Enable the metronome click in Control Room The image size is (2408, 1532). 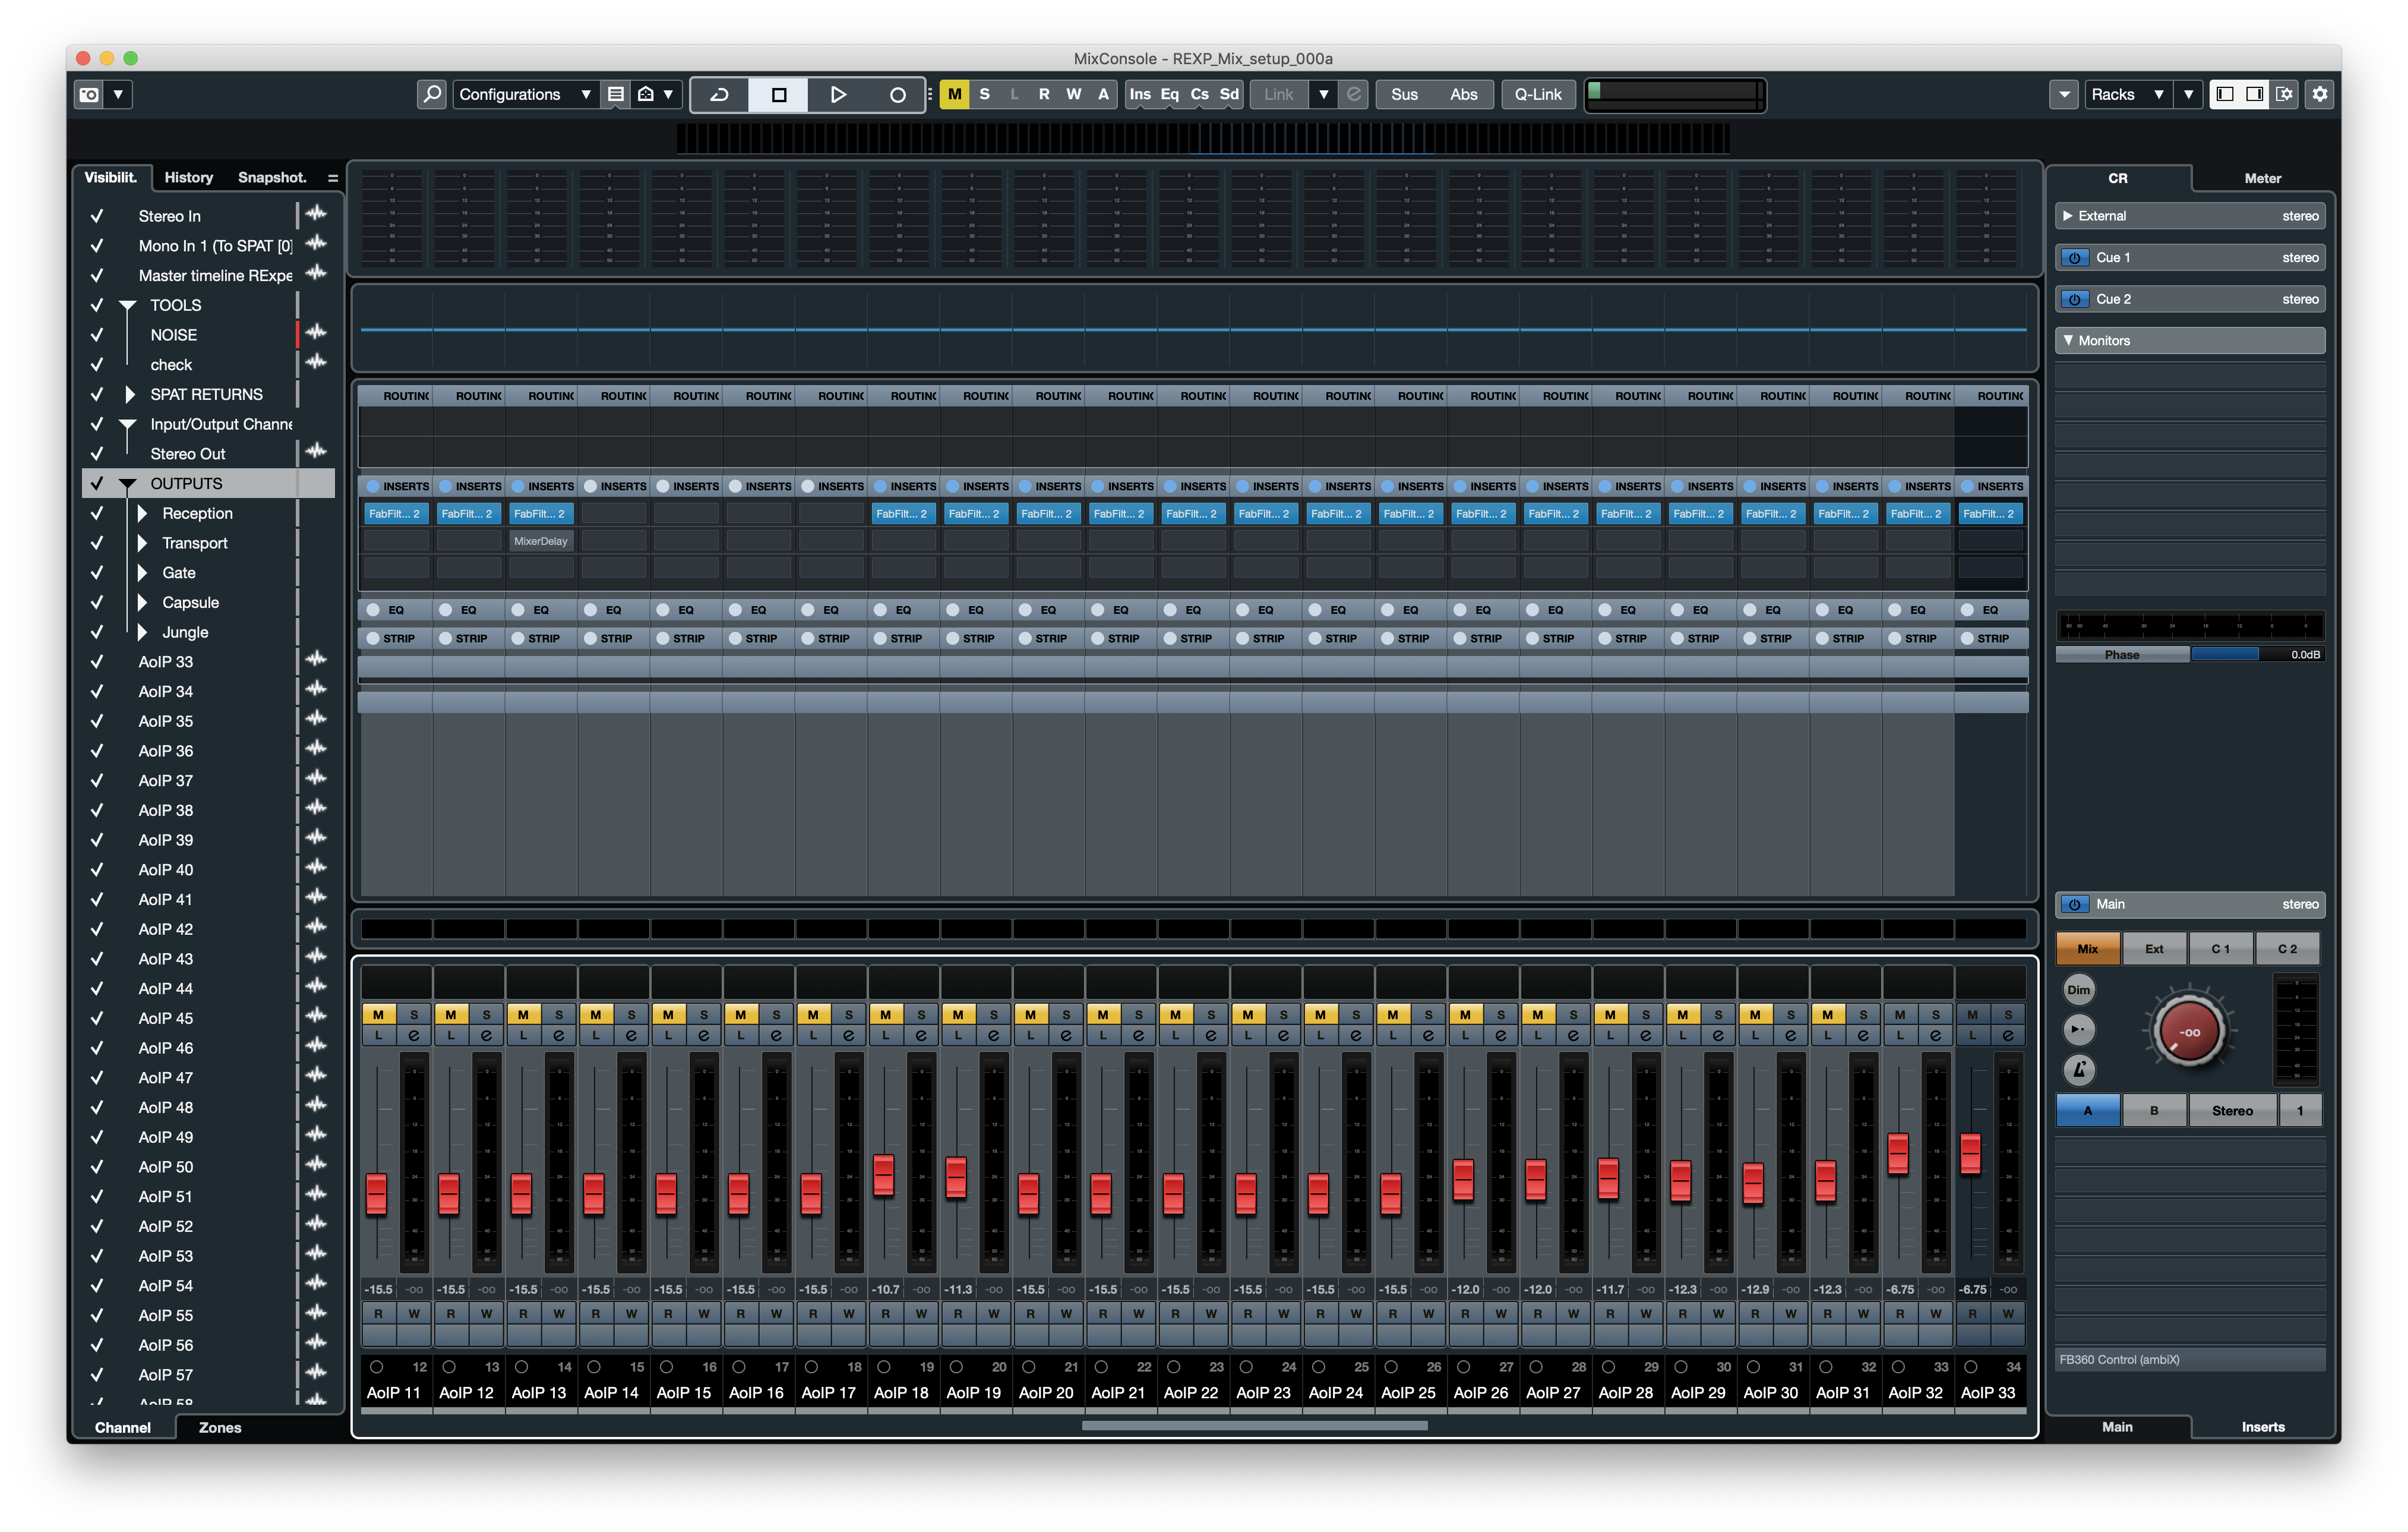coord(2078,1070)
